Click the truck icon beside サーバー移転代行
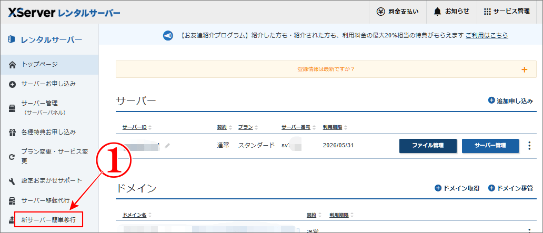 [12, 200]
